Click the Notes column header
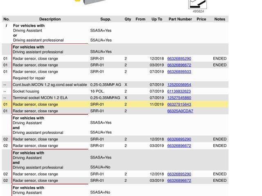The width and height of the screenshot is (262, 196). (x=219, y=19)
